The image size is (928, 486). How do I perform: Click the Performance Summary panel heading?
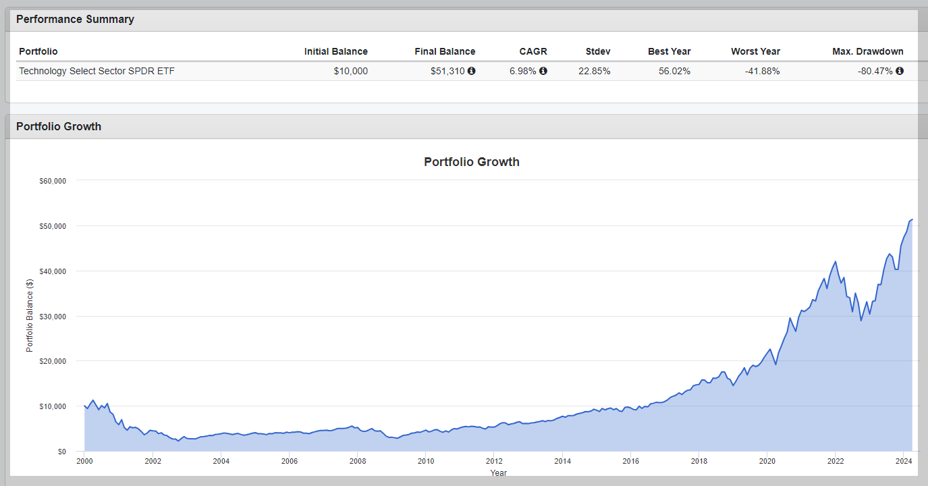pyautogui.click(x=75, y=20)
